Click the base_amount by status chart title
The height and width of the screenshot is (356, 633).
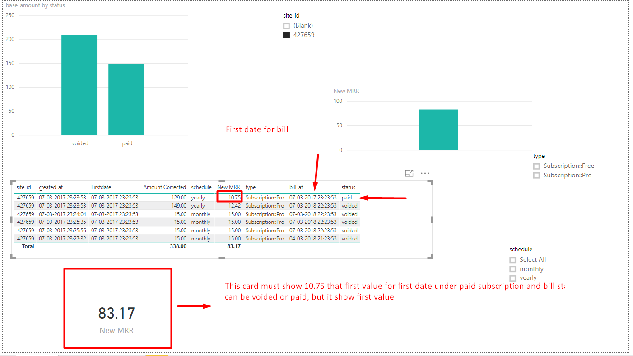click(x=35, y=5)
